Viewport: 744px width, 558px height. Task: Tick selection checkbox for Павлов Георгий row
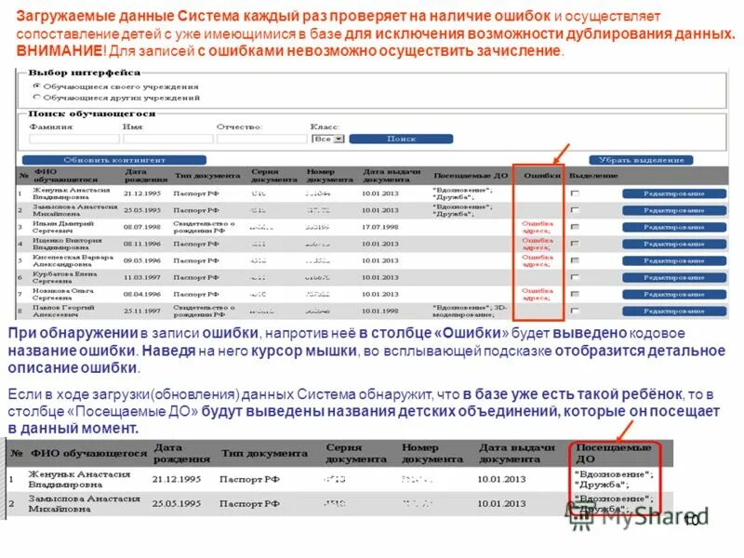575,311
